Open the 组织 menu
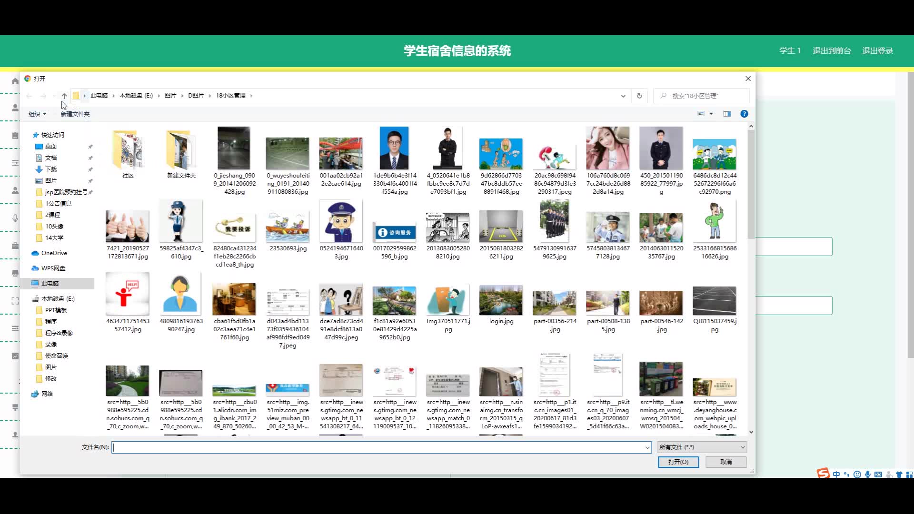 37,114
